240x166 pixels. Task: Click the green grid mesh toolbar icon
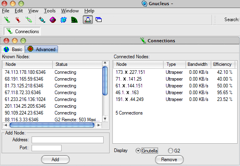point(74,20)
